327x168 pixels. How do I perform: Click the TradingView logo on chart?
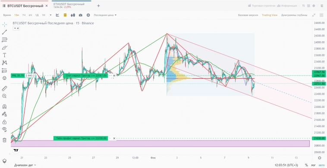[x=16, y=150]
